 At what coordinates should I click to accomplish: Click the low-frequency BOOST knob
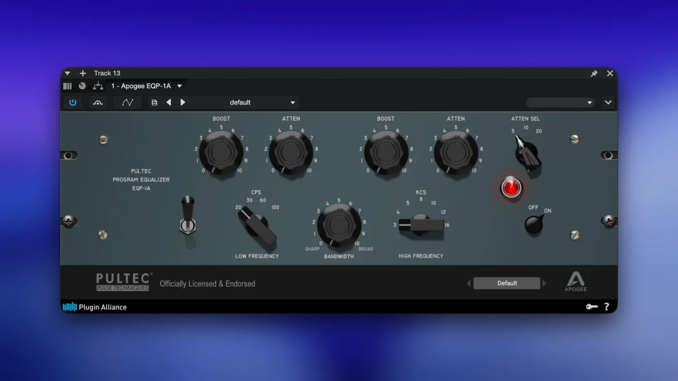pyautogui.click(x=221, y=152)
